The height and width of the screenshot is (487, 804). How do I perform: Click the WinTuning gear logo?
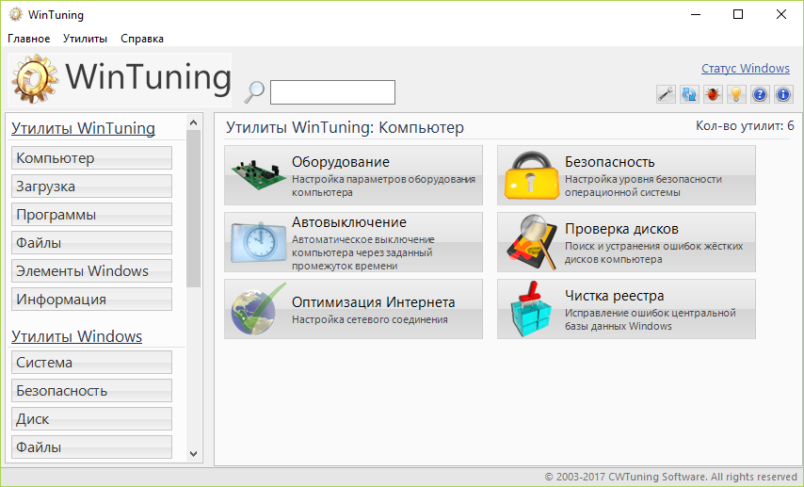pyautogui.click(x=35, y=79)
